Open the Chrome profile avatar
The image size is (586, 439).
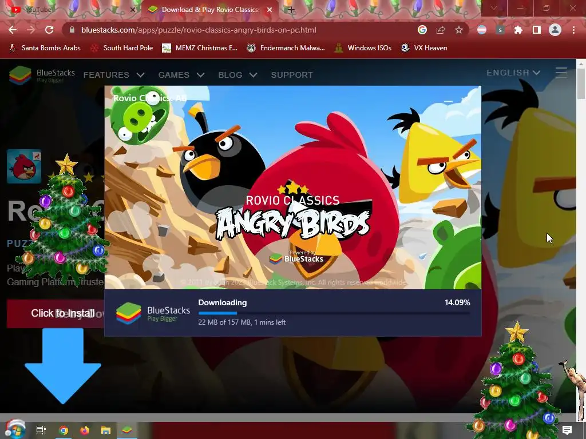click(555, 30)
